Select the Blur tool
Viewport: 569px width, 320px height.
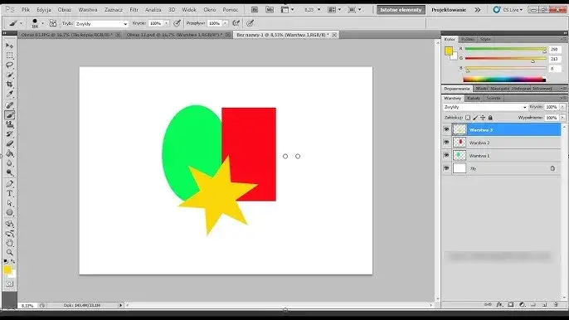[x=9, y=163]
